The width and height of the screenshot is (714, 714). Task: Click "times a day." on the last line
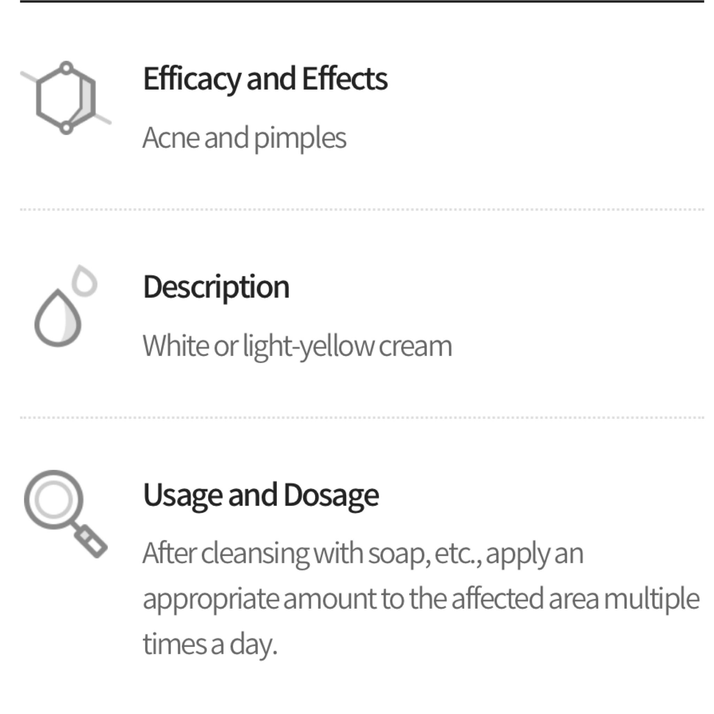[210, 645]
